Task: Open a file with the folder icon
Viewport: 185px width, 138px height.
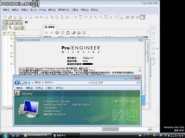Action: (10, 17)
